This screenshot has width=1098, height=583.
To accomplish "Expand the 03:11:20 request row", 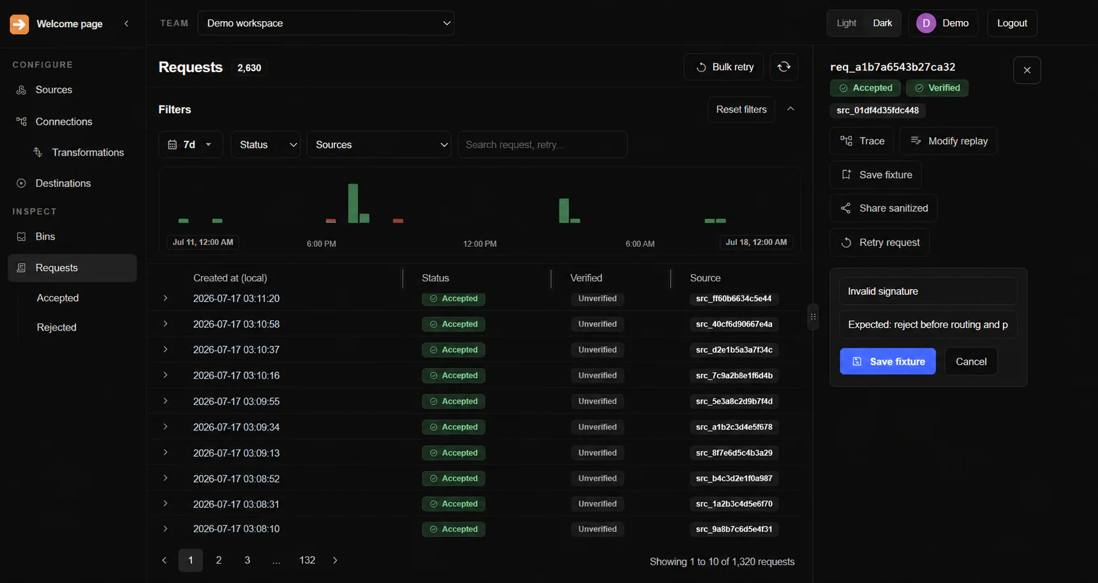I will tap(165, 299).
